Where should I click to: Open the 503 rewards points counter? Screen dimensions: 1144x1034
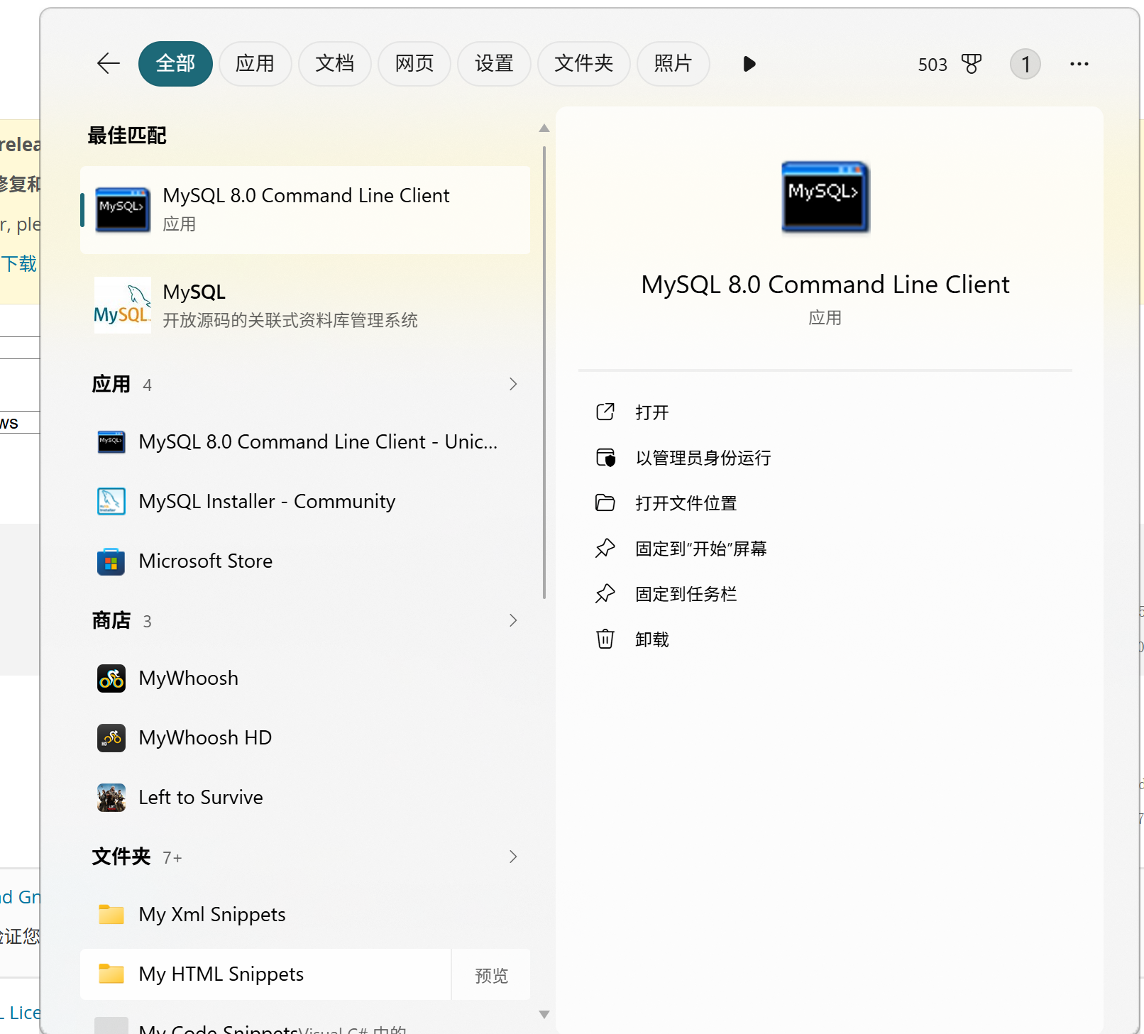click(x=933, y=65)
